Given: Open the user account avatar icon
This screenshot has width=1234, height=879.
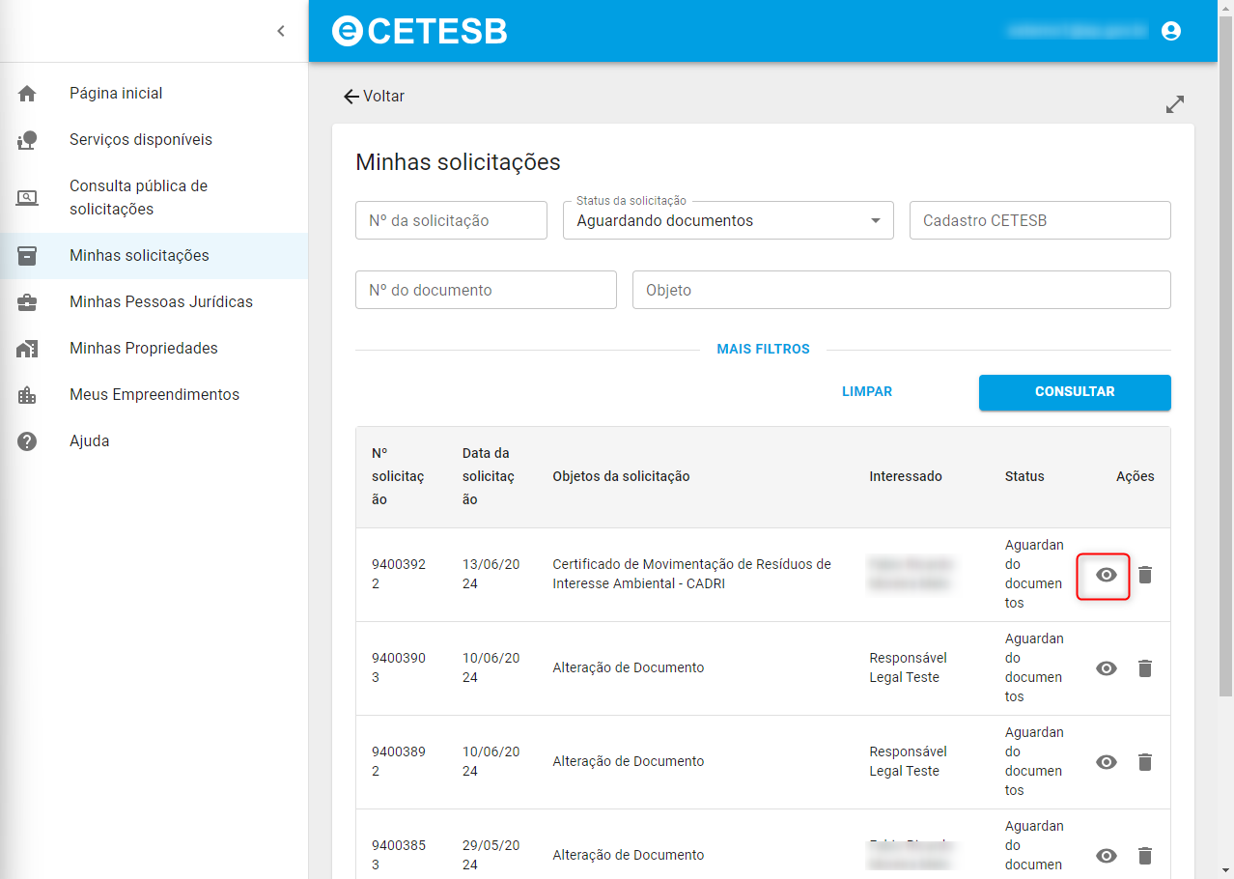Looking at the screenshot, I should pyautogui.click(x=1171, y=31).
